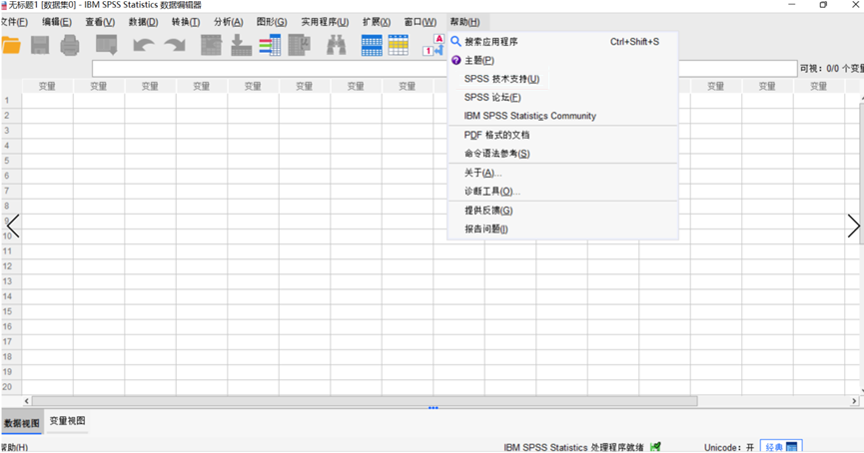This screenshot has height=453, width=864.
Task: Open the 转换(T) menu
Action: click(x=185, y=22)
